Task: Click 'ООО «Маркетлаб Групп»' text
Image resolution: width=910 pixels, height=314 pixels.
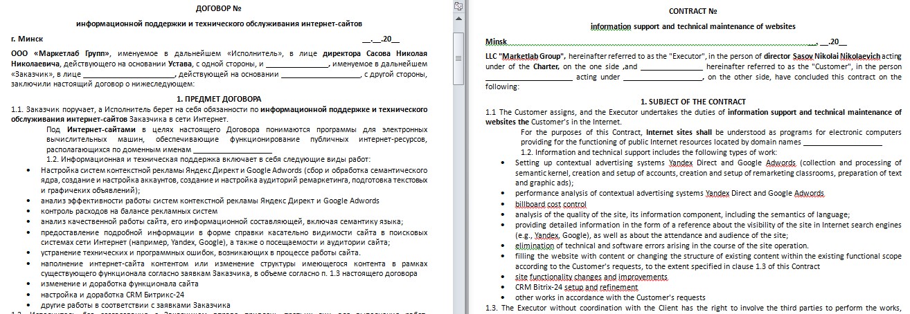Action: (x=62, y=54)
